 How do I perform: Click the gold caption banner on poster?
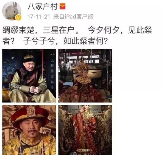click(85, 150)
